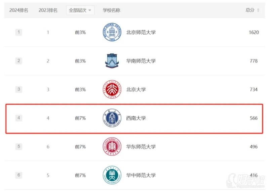Click Southwest University blue emblem
The image size is (269, 192).
pos(112,118)
